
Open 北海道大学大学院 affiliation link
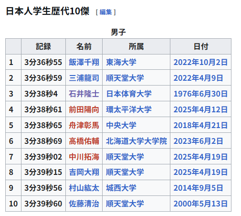click(x=136, y=141)
